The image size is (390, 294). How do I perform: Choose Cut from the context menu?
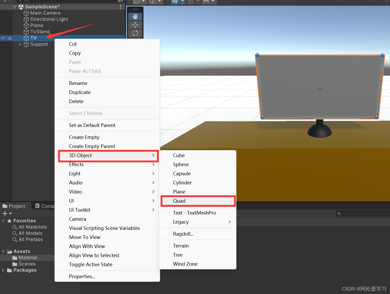click(x=107, y=44)
